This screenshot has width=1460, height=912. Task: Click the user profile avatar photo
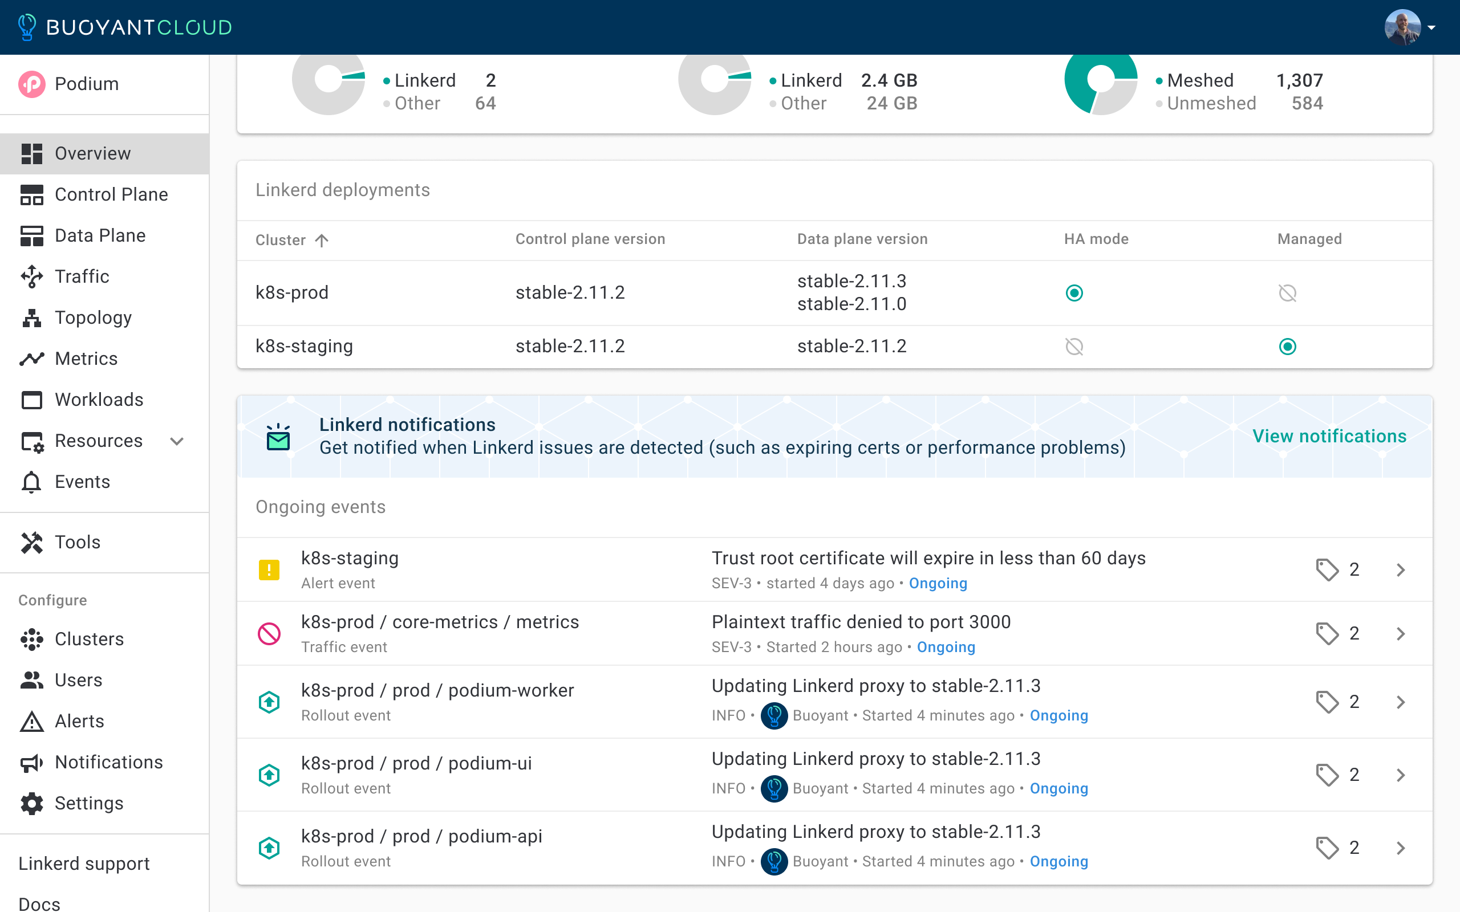(x=1403, y=27)
